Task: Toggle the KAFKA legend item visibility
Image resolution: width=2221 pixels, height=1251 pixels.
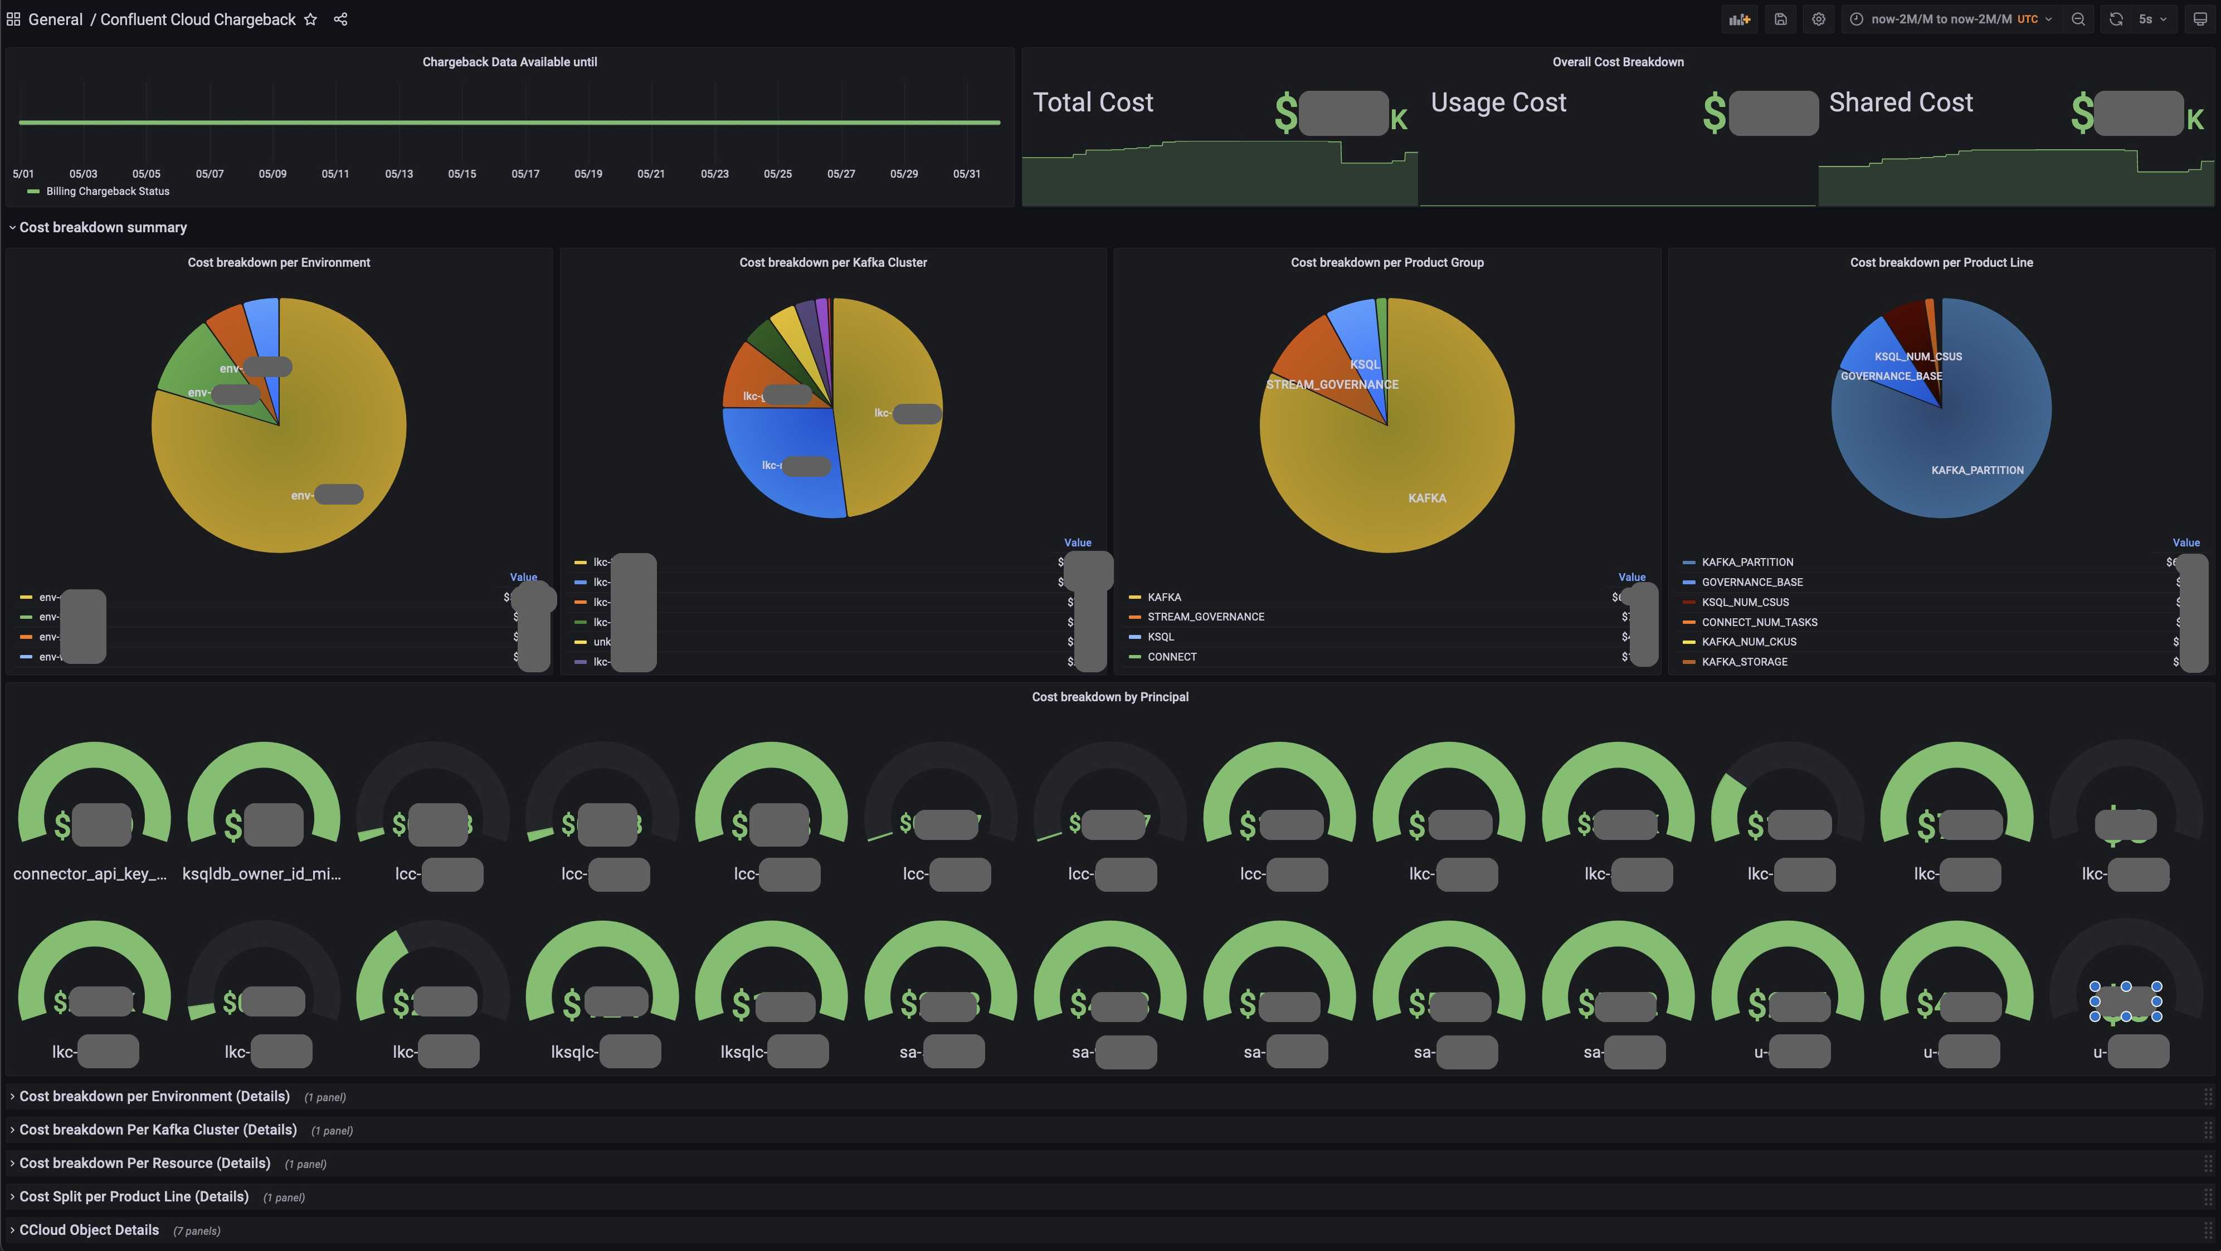Action: [1164, 597]
